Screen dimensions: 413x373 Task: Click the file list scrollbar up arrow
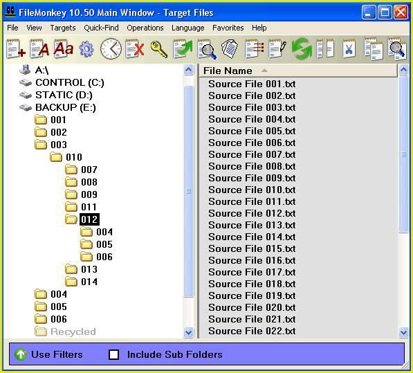tap(403, 70)
